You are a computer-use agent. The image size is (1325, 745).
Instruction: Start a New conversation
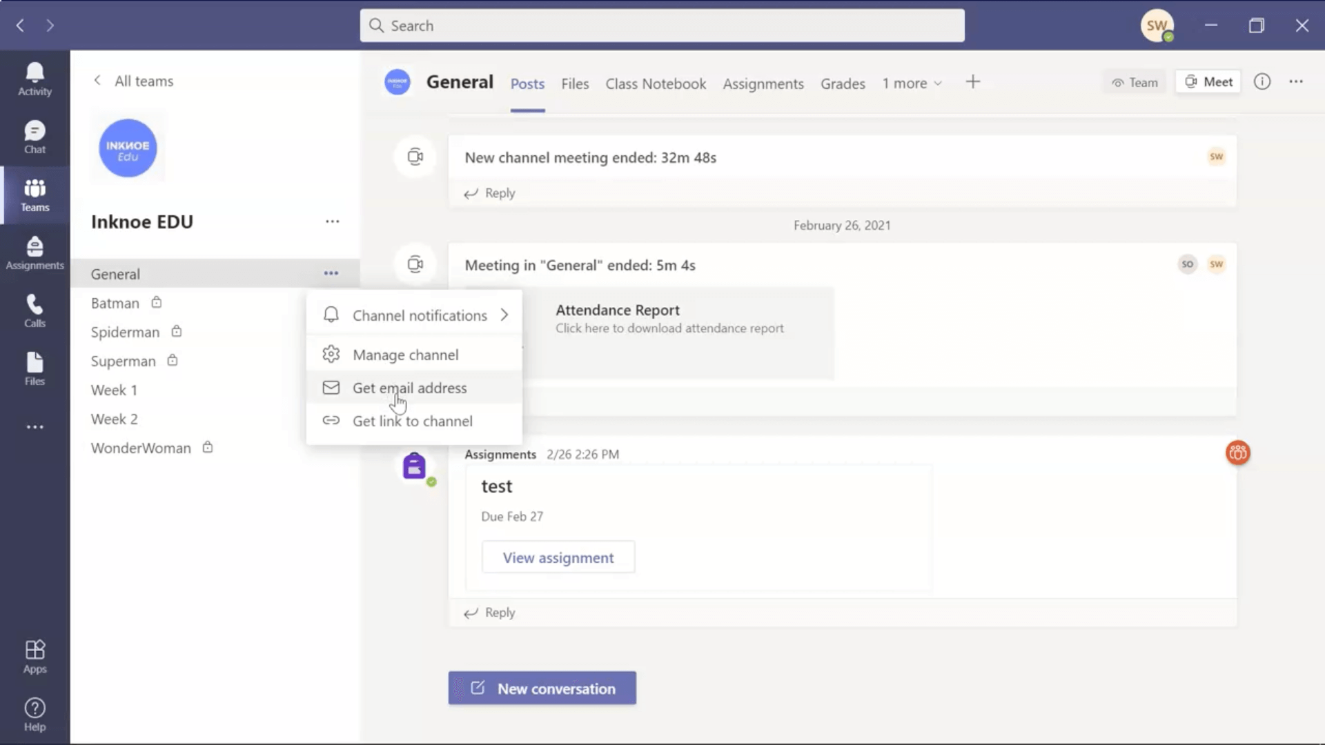[542, 688]
